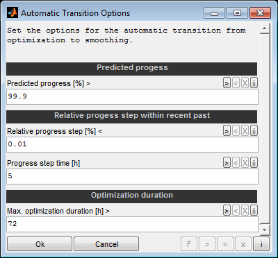Click the scrollbar down arrow
The height and width of the screenshot is (258, 278).
(265, 230)
